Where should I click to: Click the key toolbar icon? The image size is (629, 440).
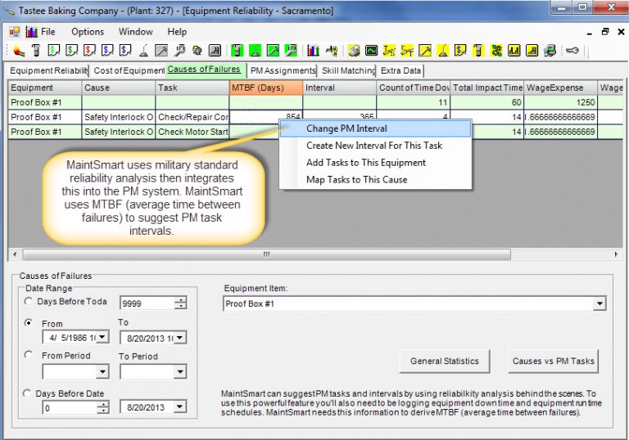(572, 51)
